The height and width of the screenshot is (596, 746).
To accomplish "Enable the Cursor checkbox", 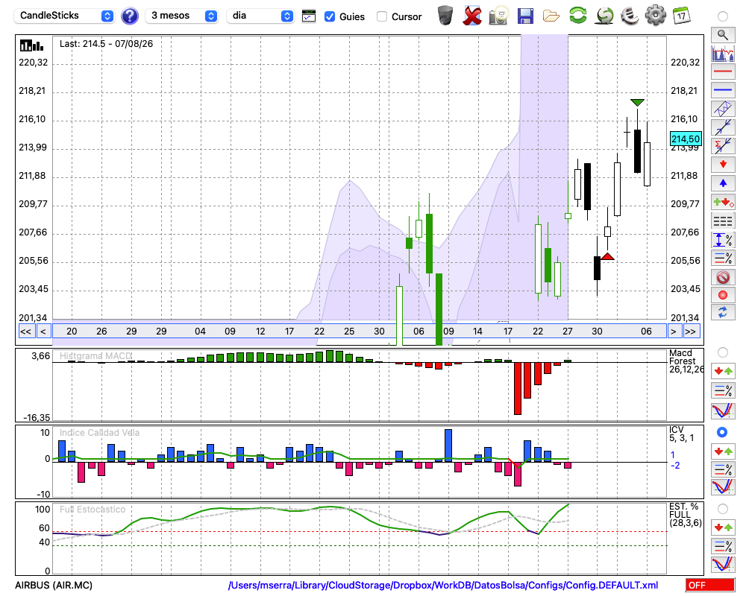I will pyautogui.click(x=381, y=16).
